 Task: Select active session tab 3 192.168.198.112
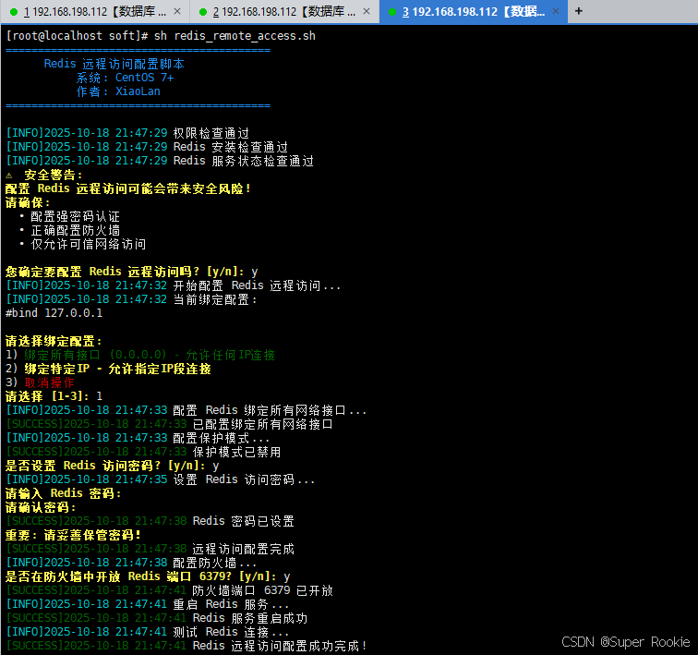[474, 12]
